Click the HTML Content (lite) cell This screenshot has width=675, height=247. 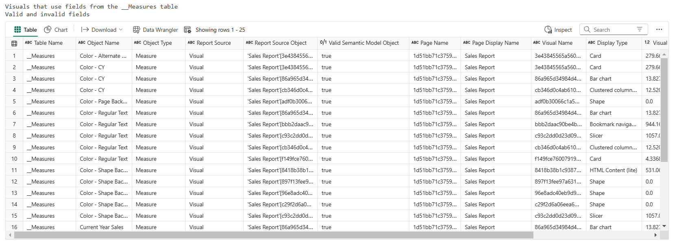click(x=613, y=170)
